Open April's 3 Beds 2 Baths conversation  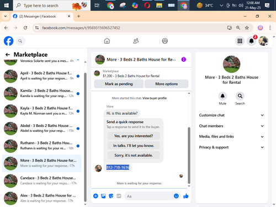click(x=42, y=76)
